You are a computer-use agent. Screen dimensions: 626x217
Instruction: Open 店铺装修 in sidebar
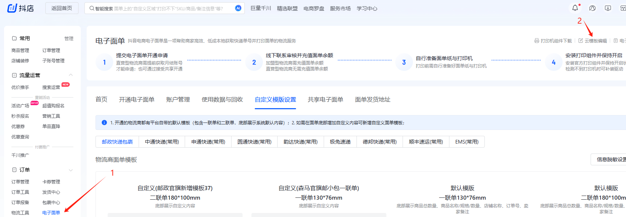point(20,61)
